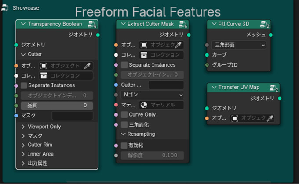The height and width of the screenshot is (184, 299).
Task: Use eyedropper in Transparency Boolean object field
Action: [x=88, y=66]
